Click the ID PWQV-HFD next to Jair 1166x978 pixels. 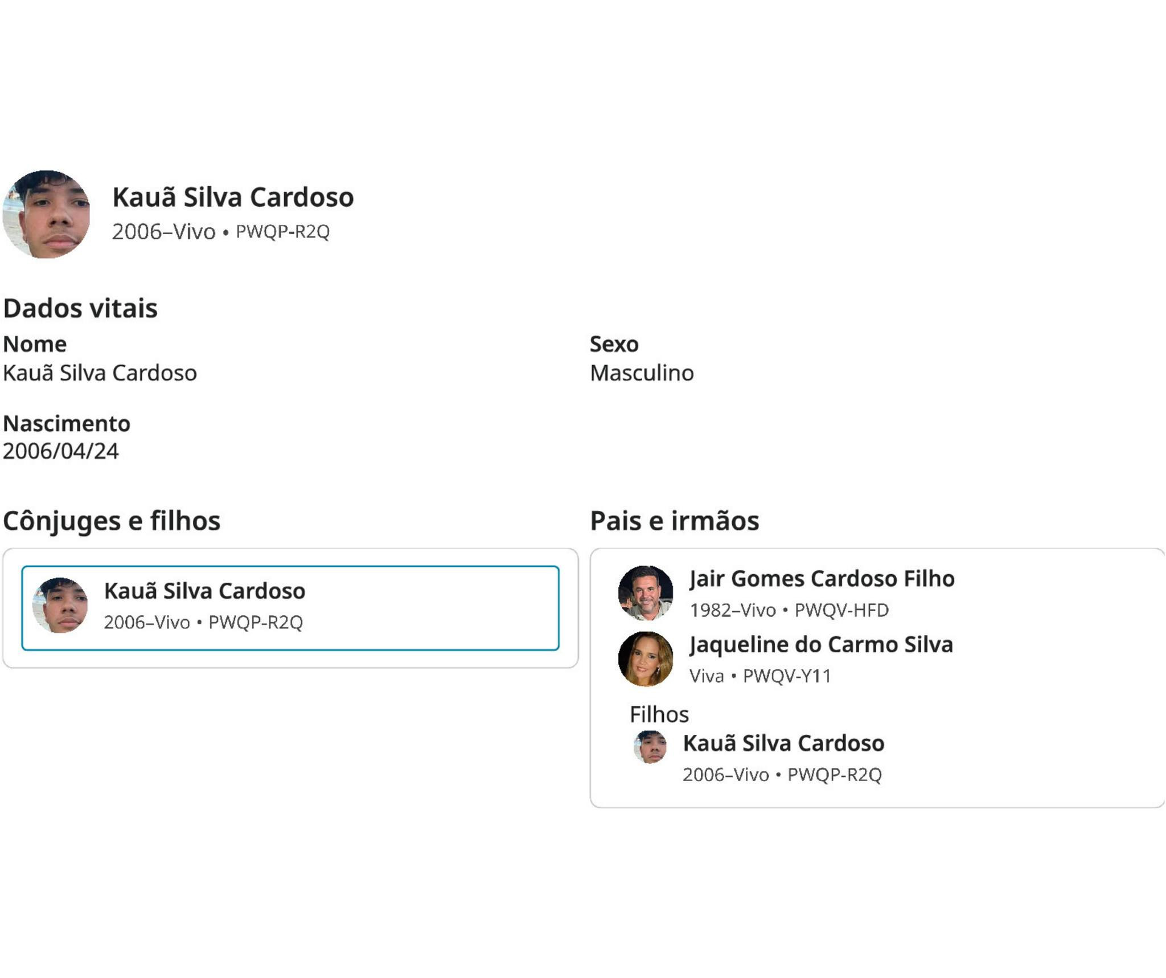click(x=841, y=610)
